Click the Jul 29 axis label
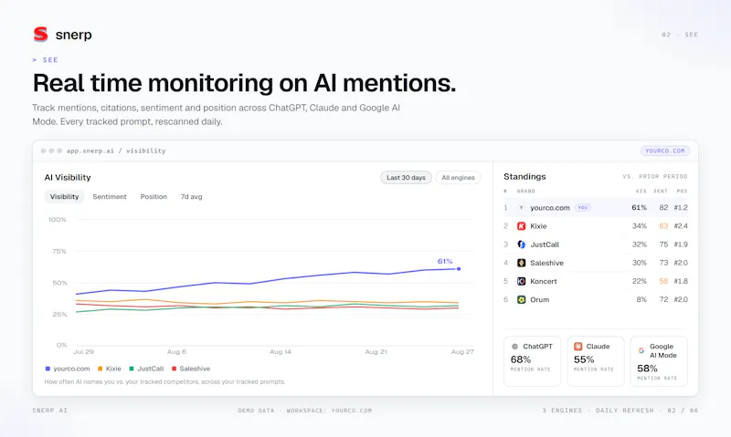The height and width of the screenshot is (437, 731). pos(83,352)
